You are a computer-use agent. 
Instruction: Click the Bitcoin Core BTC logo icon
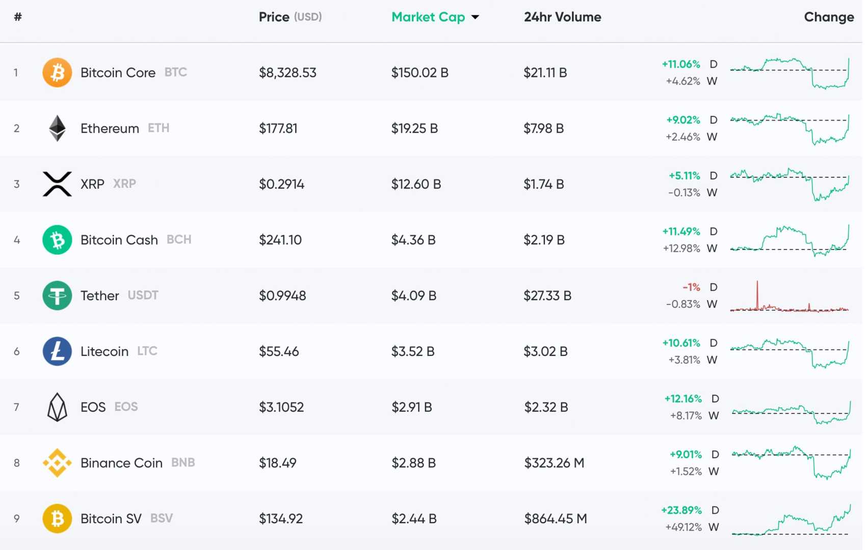pos(57,72)
